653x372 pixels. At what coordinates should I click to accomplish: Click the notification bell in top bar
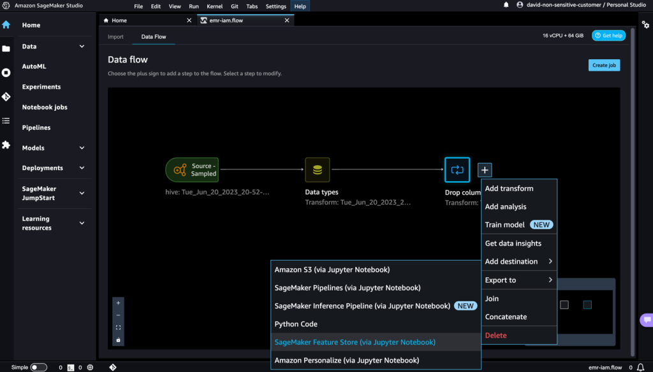(x=506, y=5)
